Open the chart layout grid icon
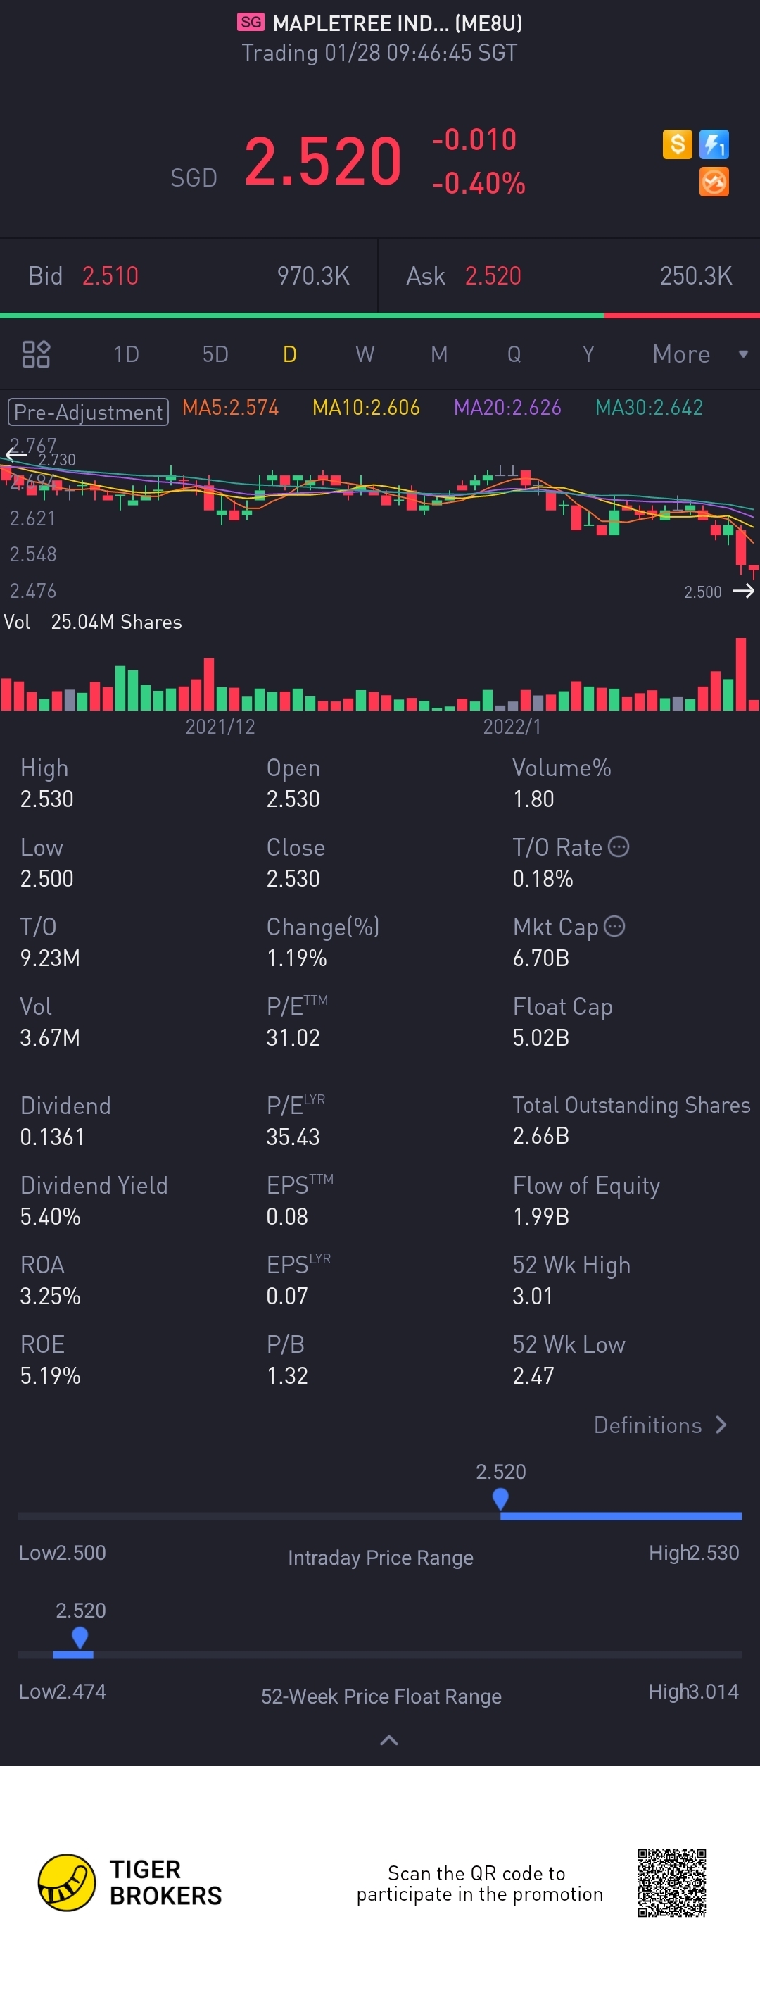The image size is (760, 2000). tap(36, 354)
